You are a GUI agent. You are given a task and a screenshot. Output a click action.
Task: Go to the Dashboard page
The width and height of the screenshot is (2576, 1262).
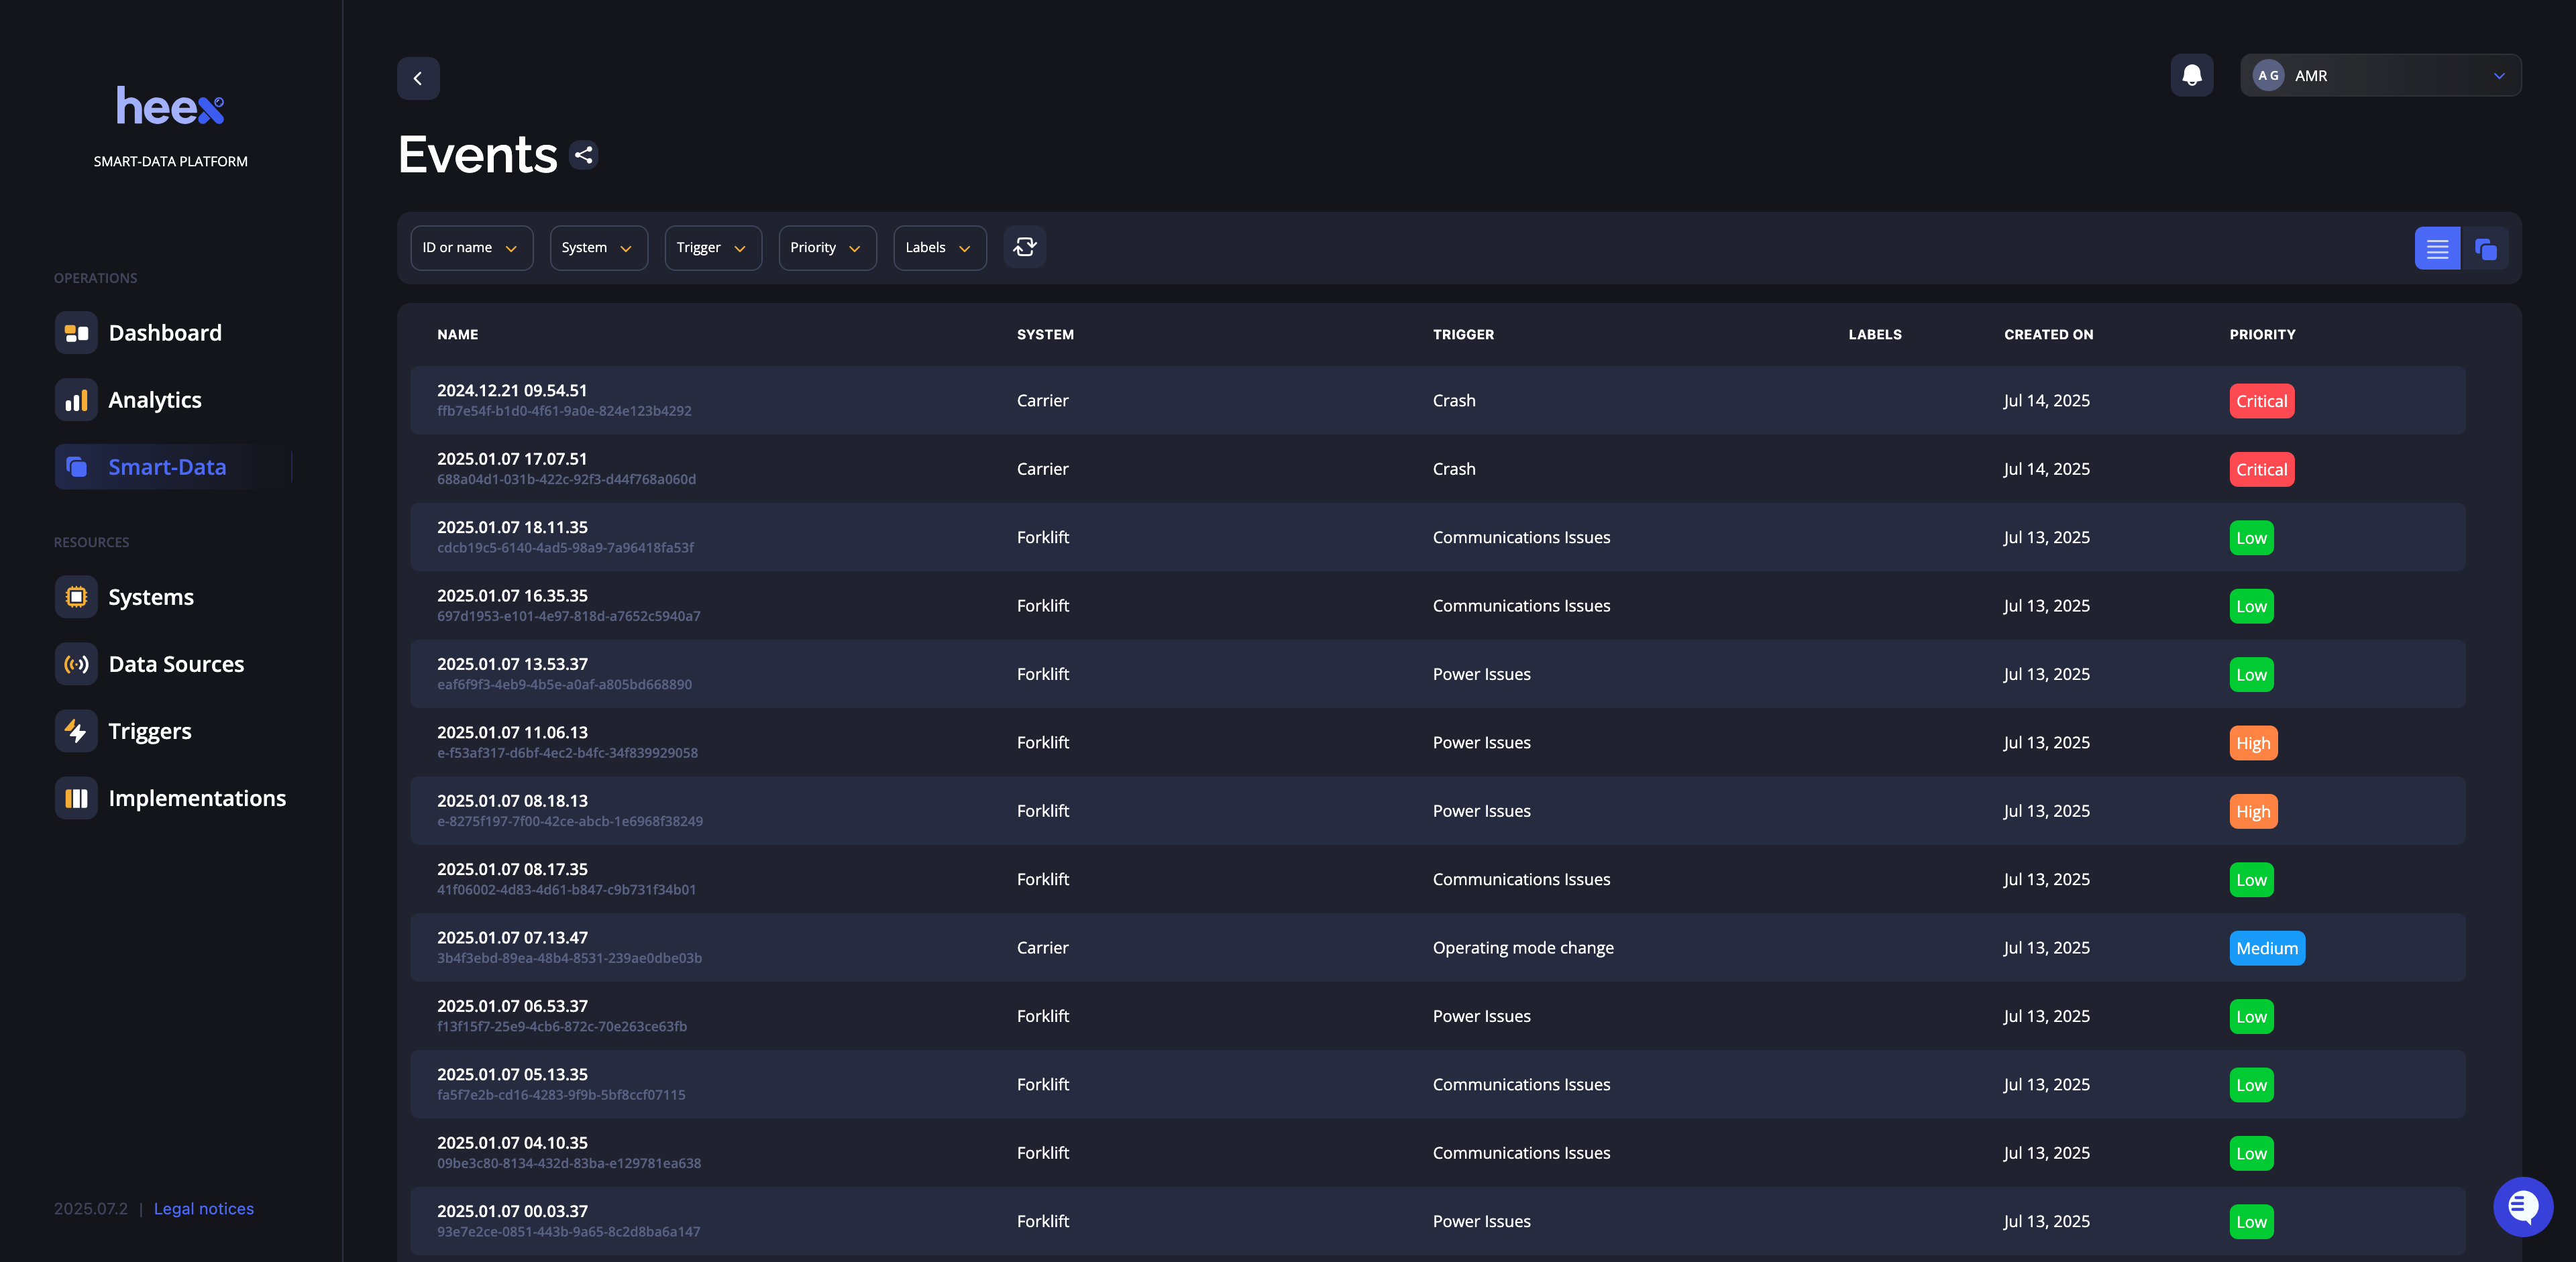165,333
